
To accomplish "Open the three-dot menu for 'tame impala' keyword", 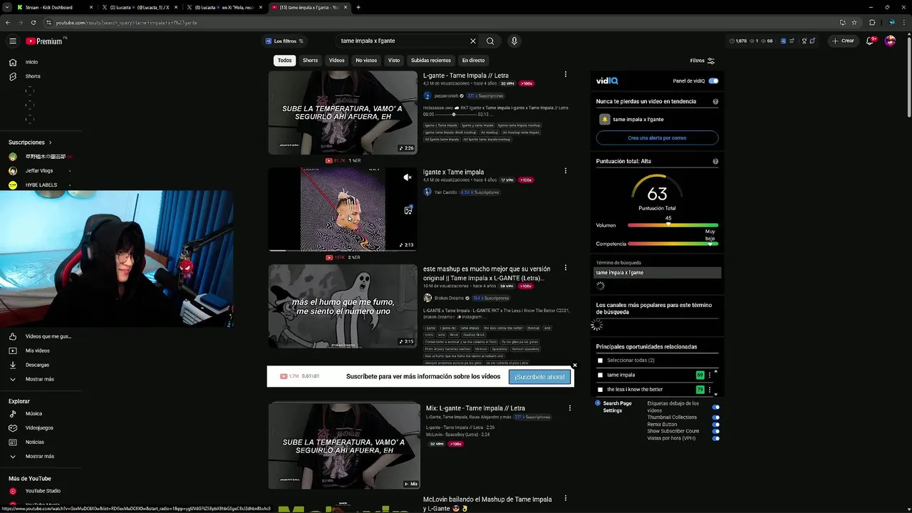I will (x=709, y=375).
